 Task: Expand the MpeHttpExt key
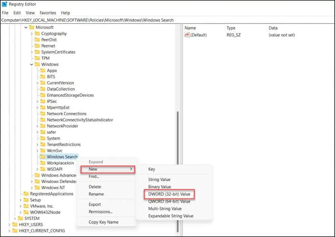(37, 107)
